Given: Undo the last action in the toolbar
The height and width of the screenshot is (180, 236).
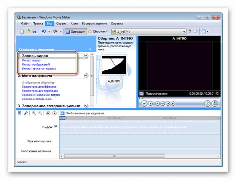Looking at the screenshot, I should pos(43,31).
